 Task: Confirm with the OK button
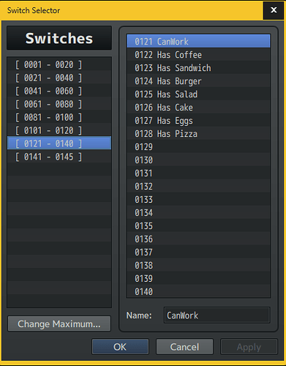pyautogui.click(x=120, y=347)
